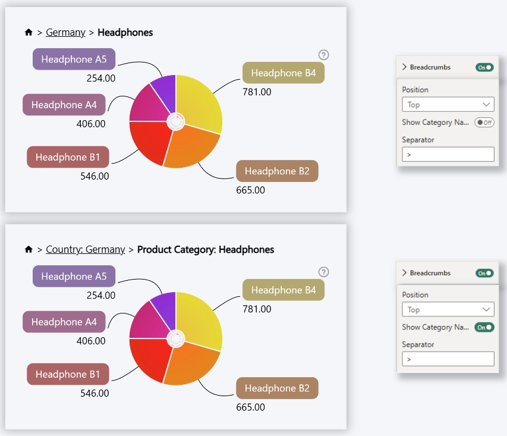Viewport: 507px width, 436px height.
Task: Expand Breadcrumbs section chevron in lower panel
Action: (x=405, y=273)
